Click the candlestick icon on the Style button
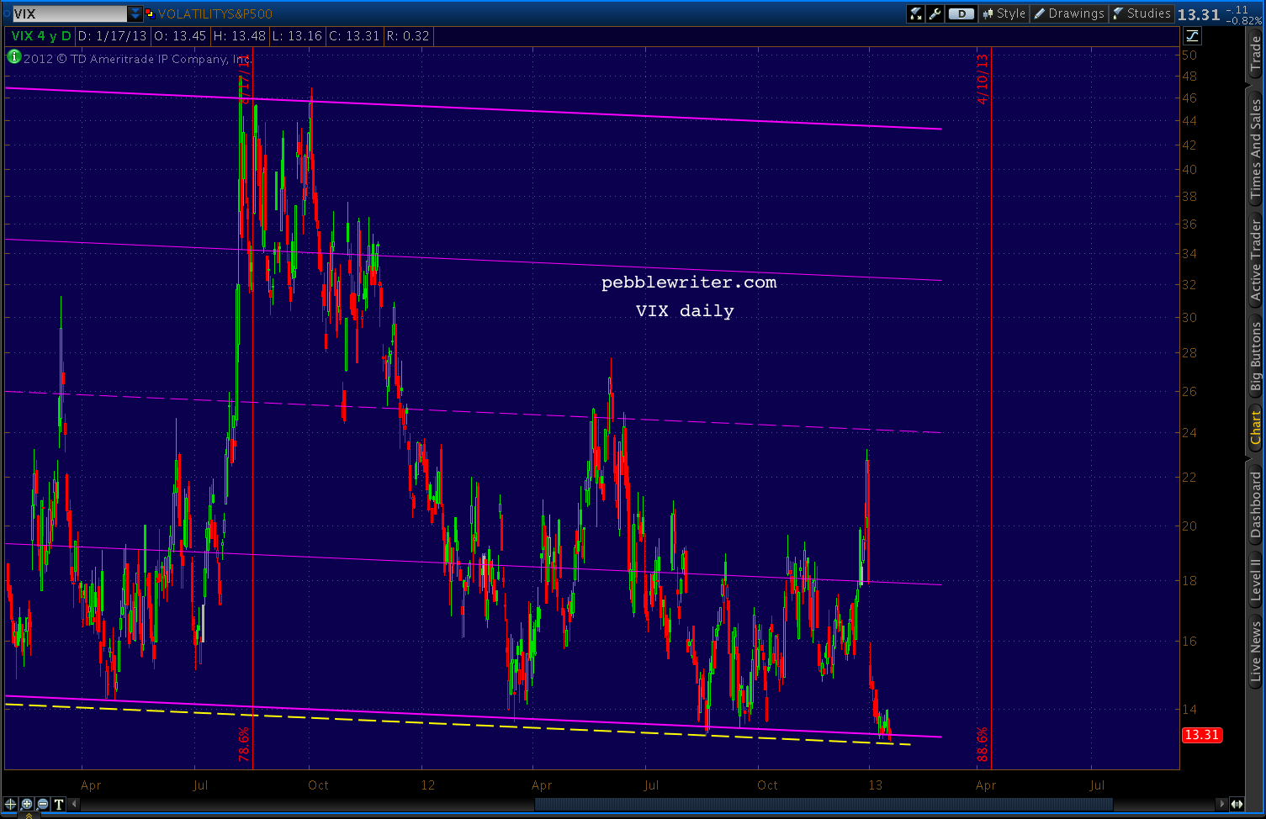The image size is (1266, 819). [x=989, y=13]
